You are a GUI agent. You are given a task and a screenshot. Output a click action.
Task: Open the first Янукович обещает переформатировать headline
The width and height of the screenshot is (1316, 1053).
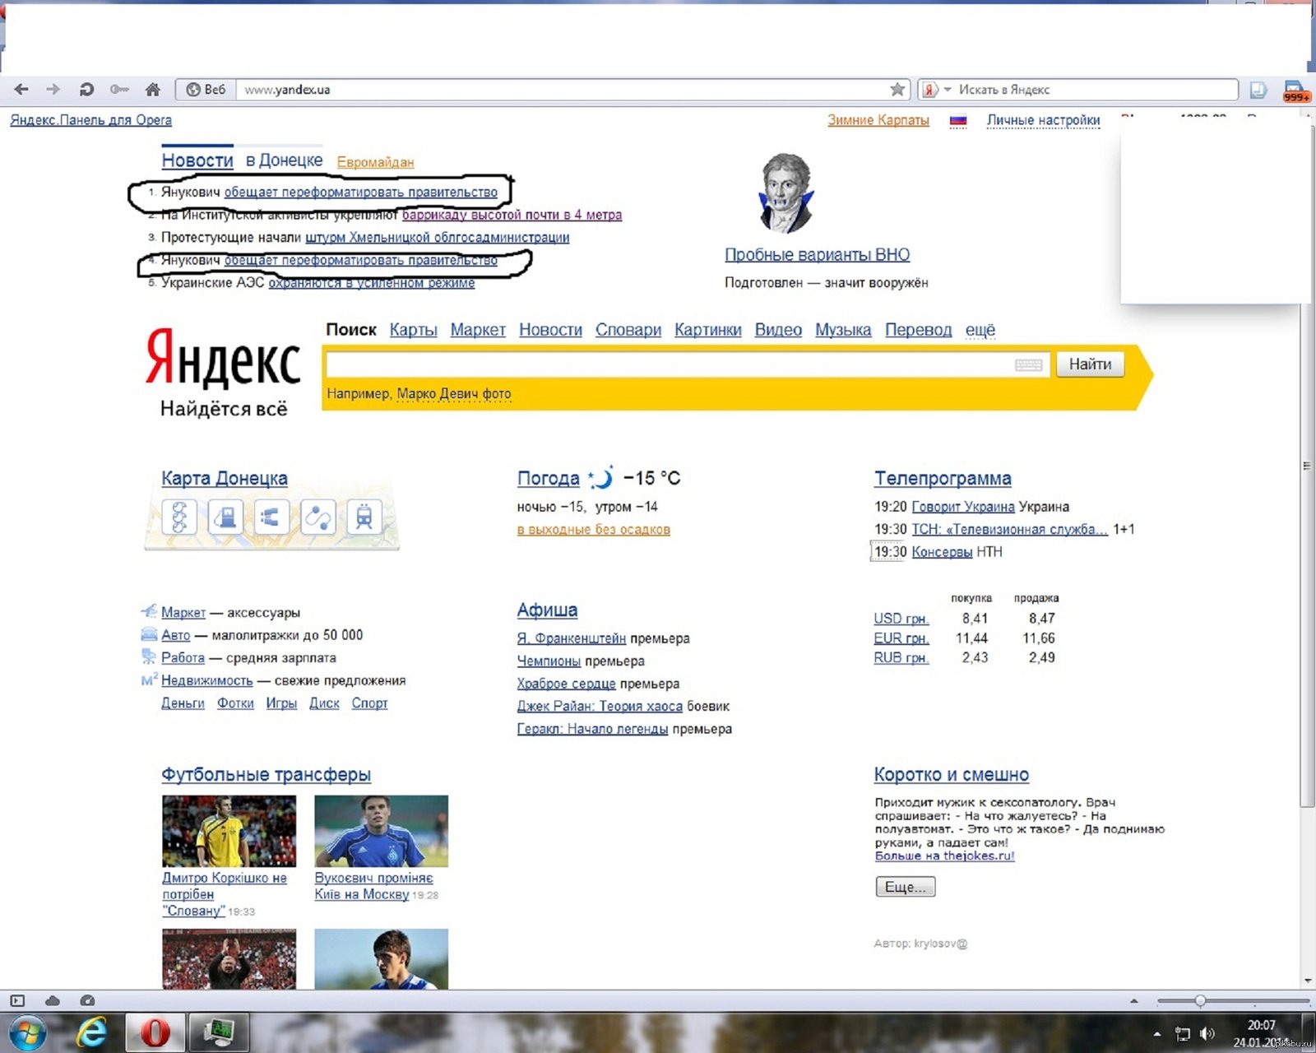tap(360, 192)
